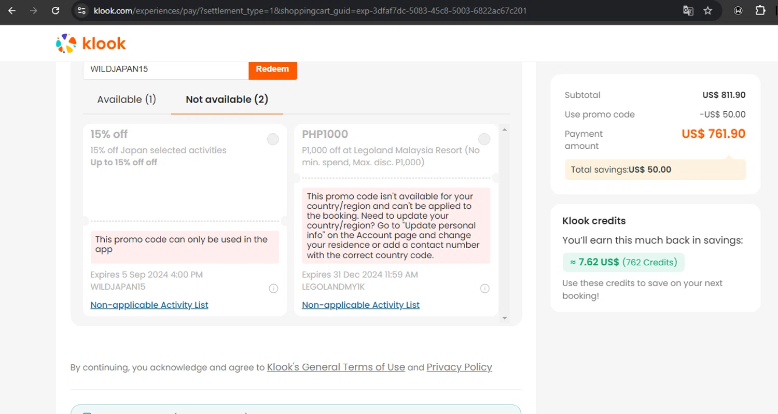
Task: Open Klook's General Terms of Use
Action: pos(336,367)
